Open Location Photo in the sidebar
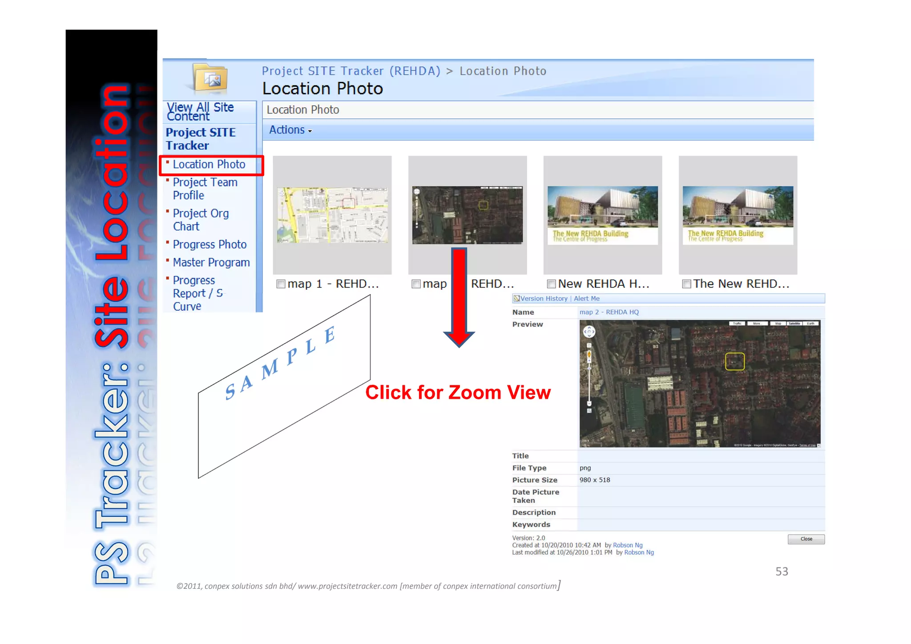 pos(209,164)
